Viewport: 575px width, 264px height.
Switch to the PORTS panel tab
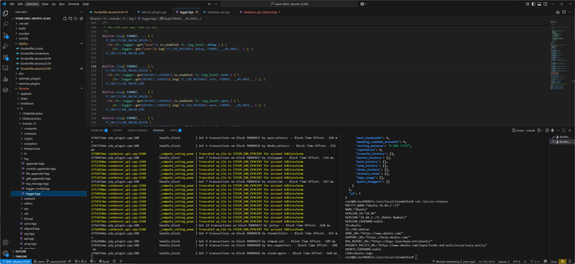pos(175,131)
